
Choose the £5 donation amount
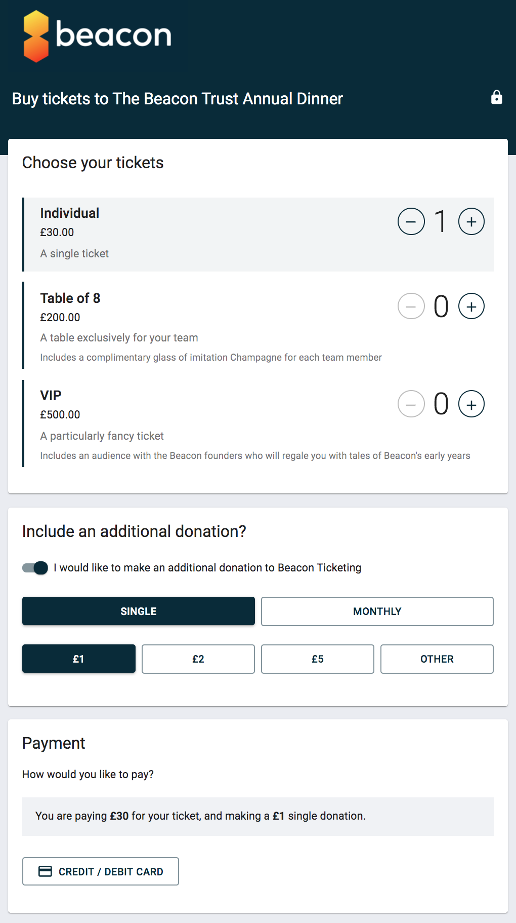[x=317, y=659]
